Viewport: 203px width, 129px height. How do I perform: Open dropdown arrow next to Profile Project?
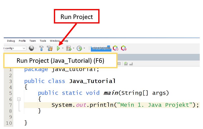pos(84,48)
